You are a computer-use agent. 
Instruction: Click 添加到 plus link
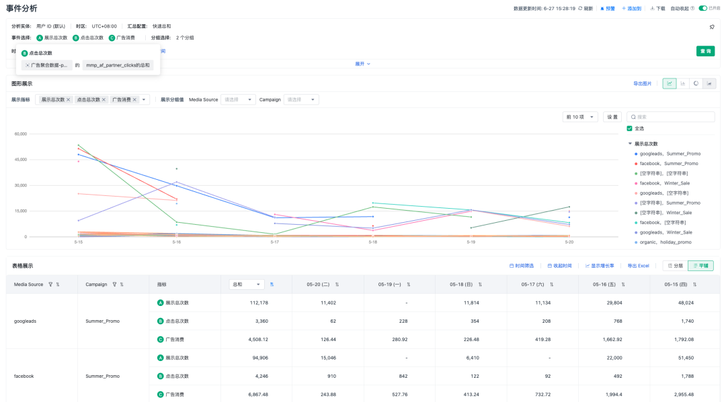pyautogui.click(x=631, y=8)
